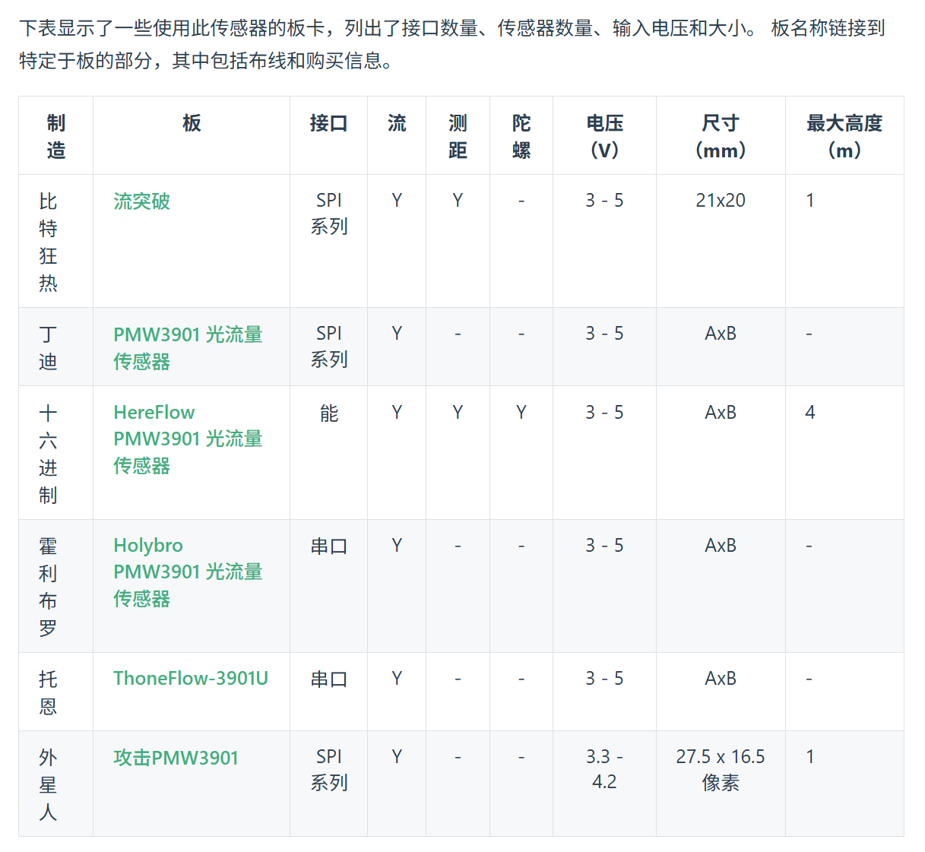Open HereFlow PMW3901 光流量传感器 link

tap(188, 439)
